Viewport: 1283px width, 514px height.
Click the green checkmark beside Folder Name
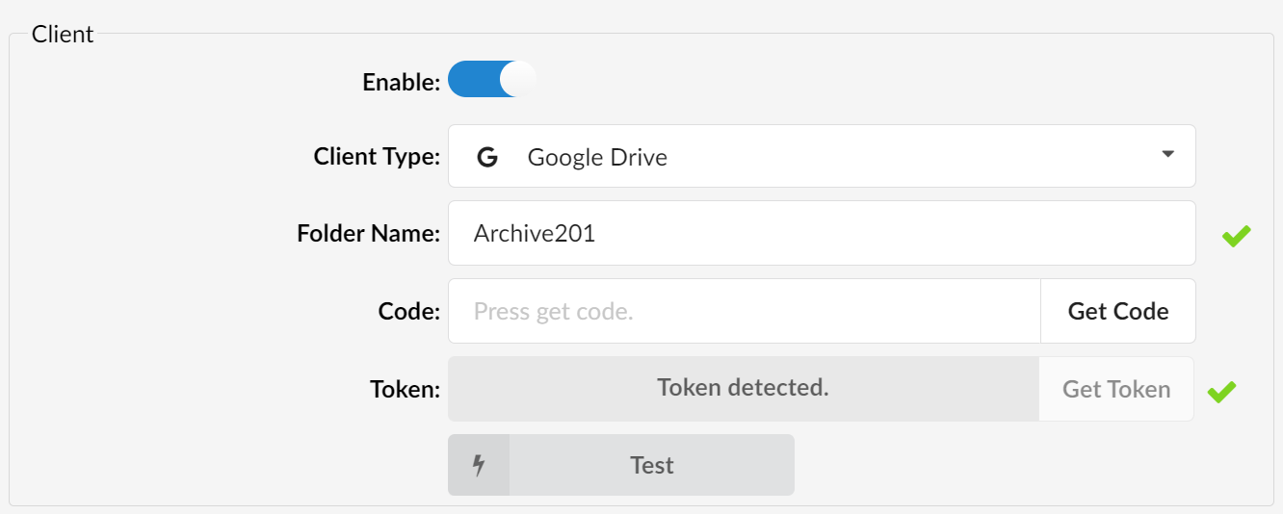tap(1237, 235)
